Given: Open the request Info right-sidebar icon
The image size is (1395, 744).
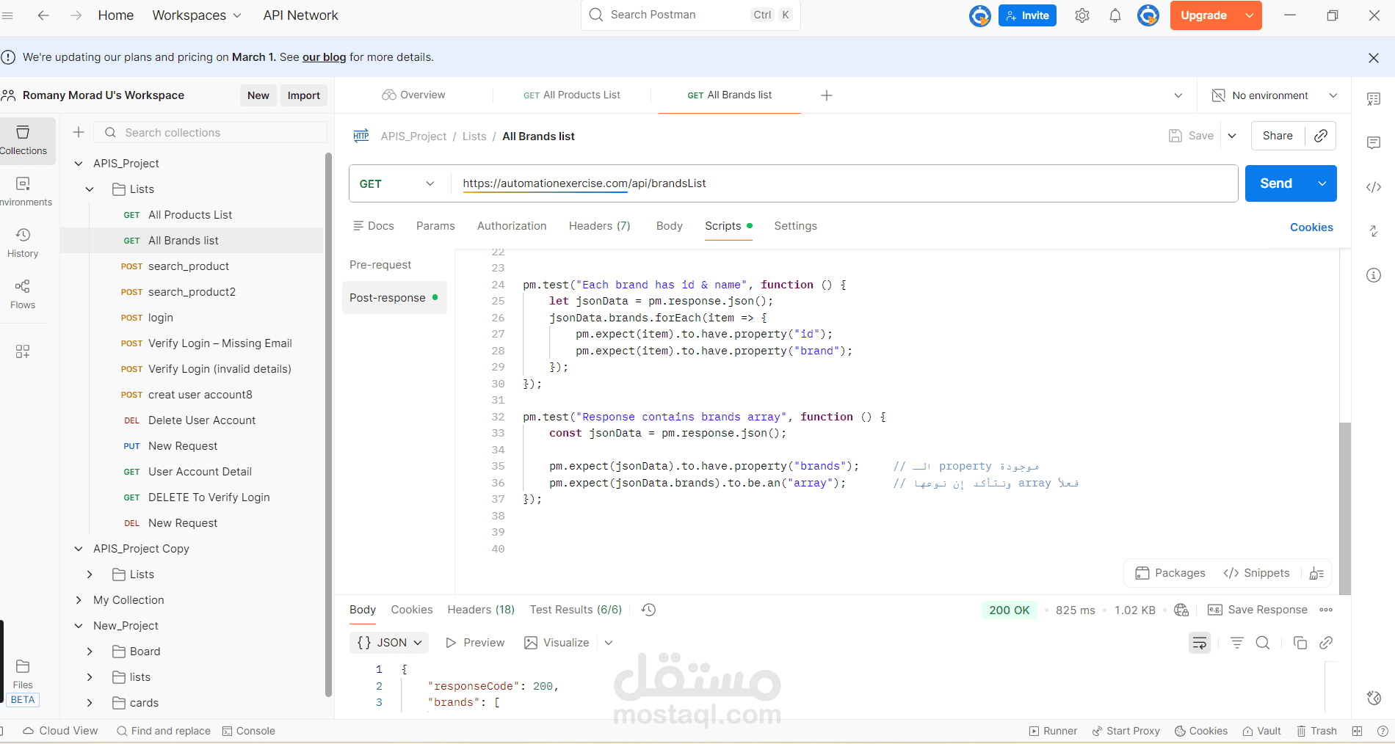Looking at the screenshot, I should 1374,275.
